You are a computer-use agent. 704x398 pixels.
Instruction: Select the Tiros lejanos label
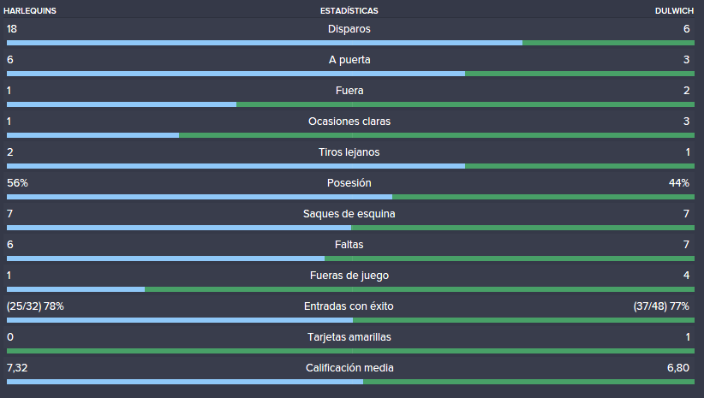click(349, 152)
